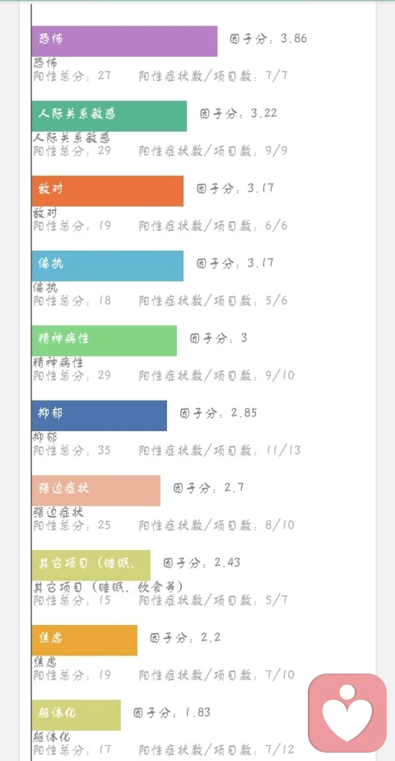Click the 其它项目（睡眠、饮食等）caption text
Image resolution: width=395 pixels, height=761 pixels.
109,587
